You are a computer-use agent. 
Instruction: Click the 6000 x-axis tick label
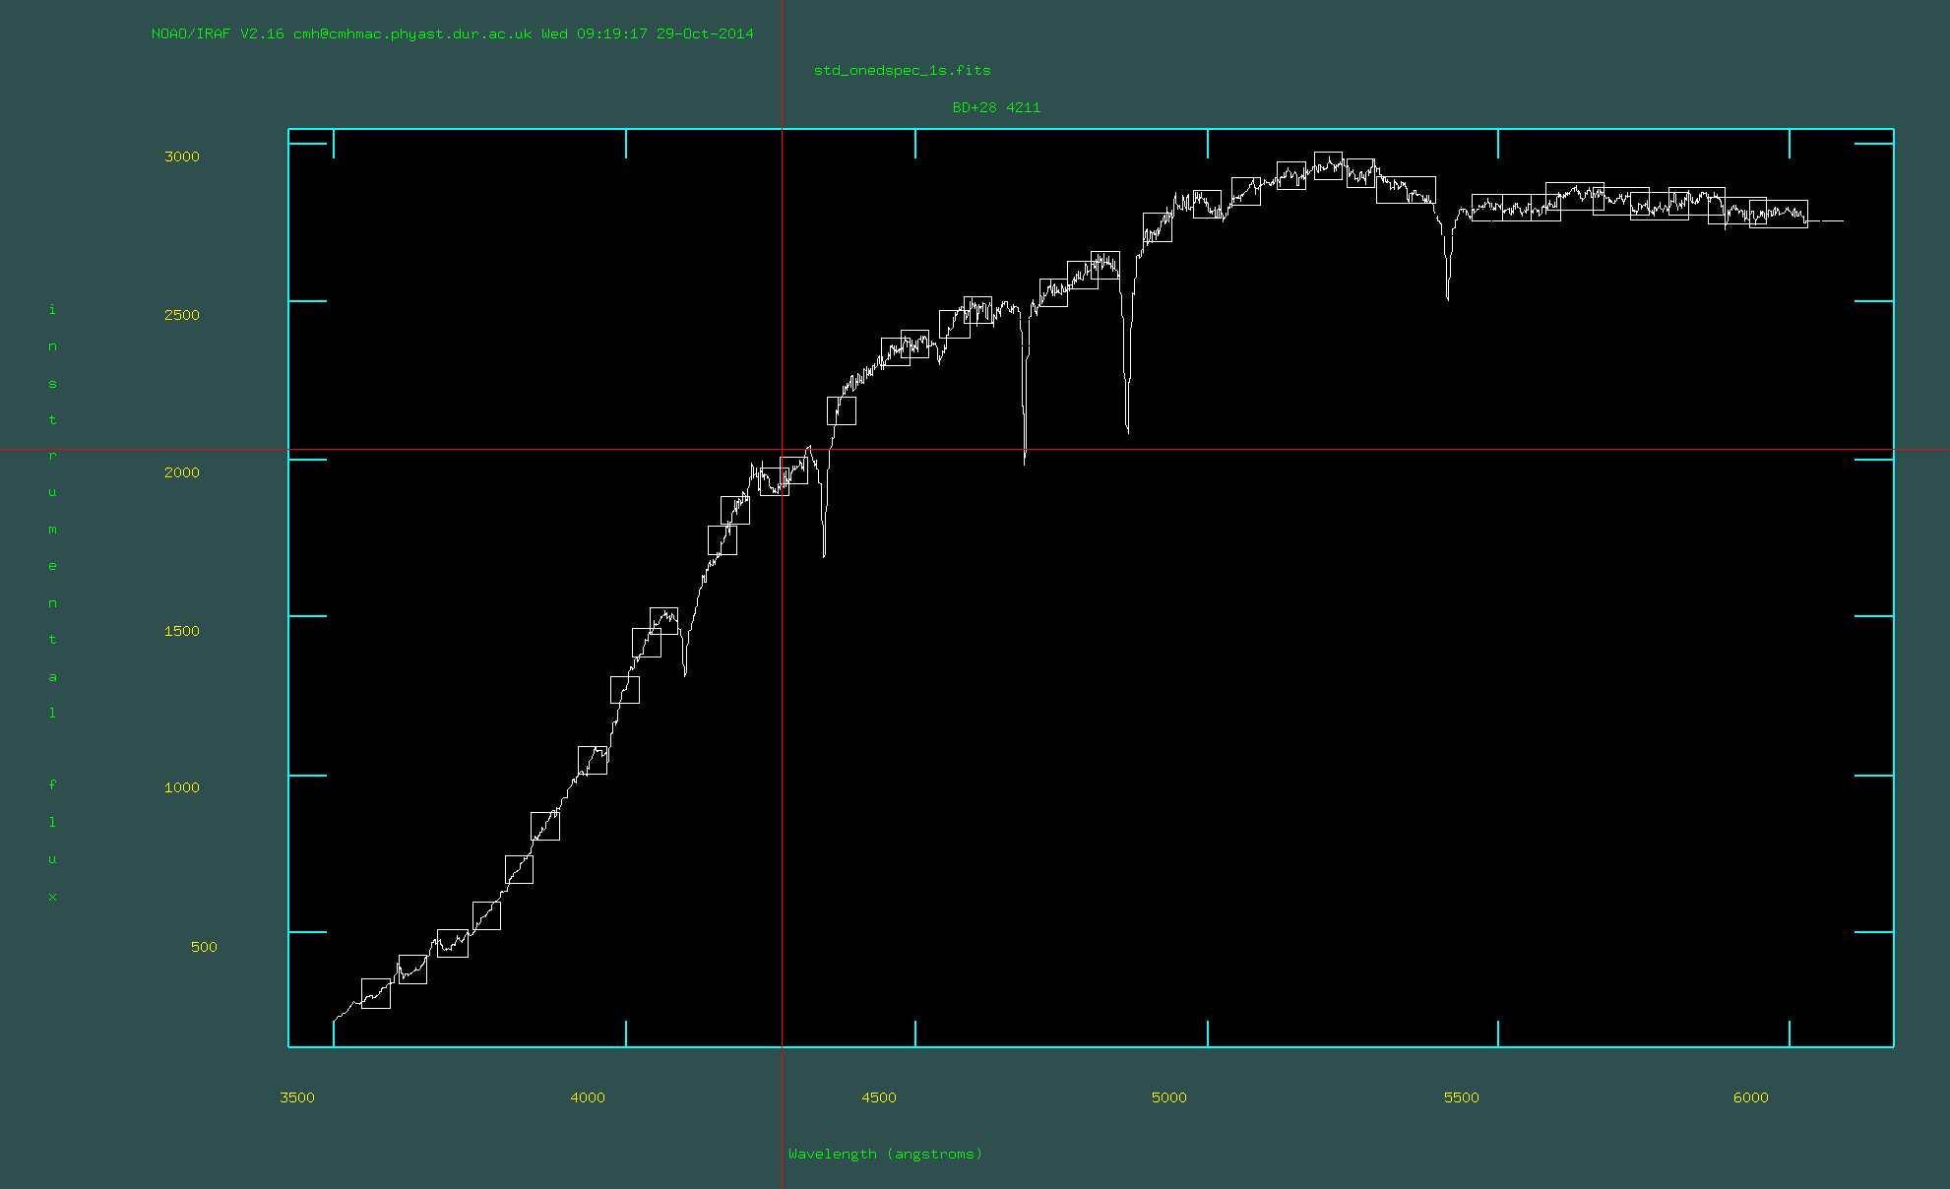(x=1751, y=1097)
